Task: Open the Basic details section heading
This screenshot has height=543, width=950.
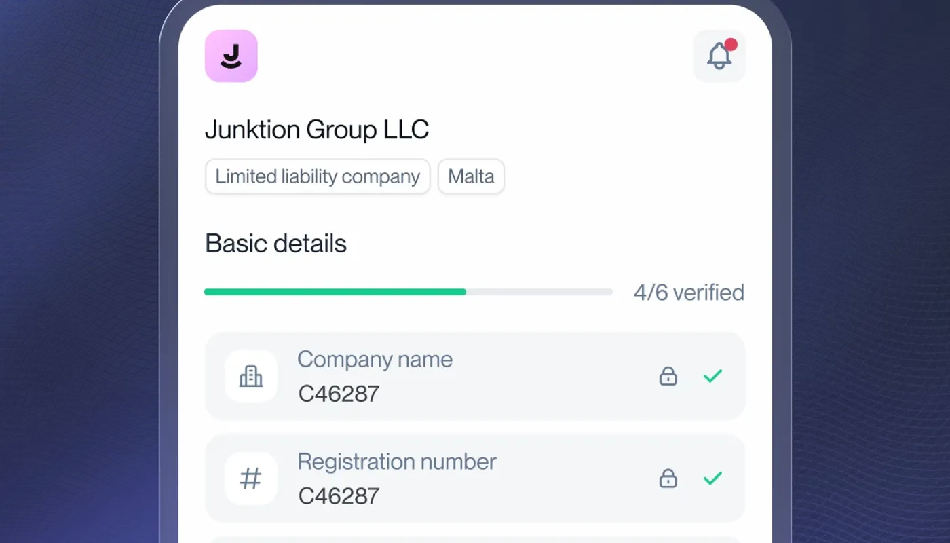Action: [275, 244]
